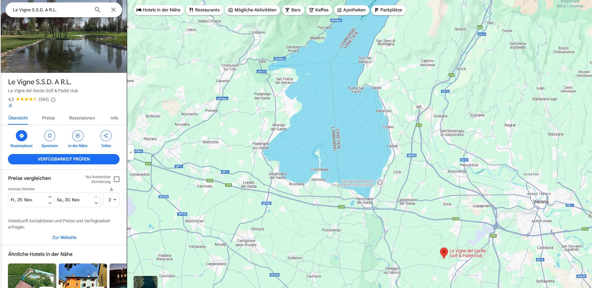Enable Nur kostenlose Stornierung checkbox
Viewport: 592px width, 288px height.
tap(117, 179)
